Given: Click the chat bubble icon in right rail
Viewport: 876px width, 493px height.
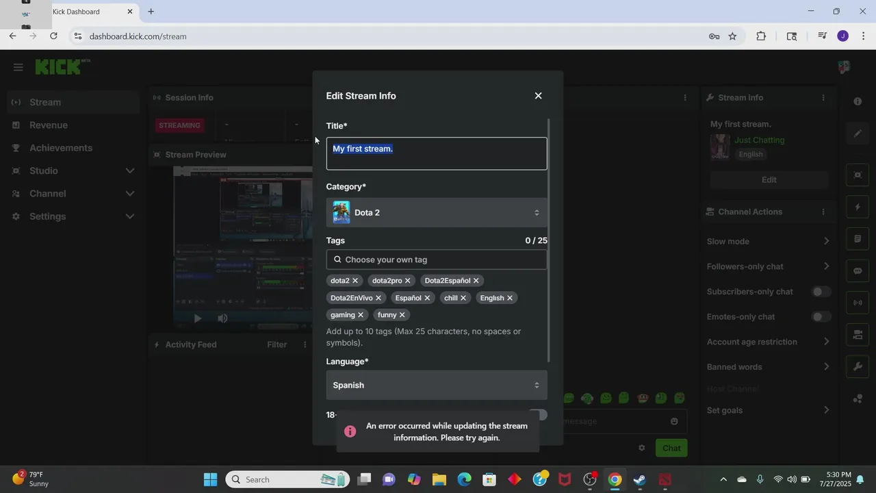Looking at the screenshot, I should 858,270.
